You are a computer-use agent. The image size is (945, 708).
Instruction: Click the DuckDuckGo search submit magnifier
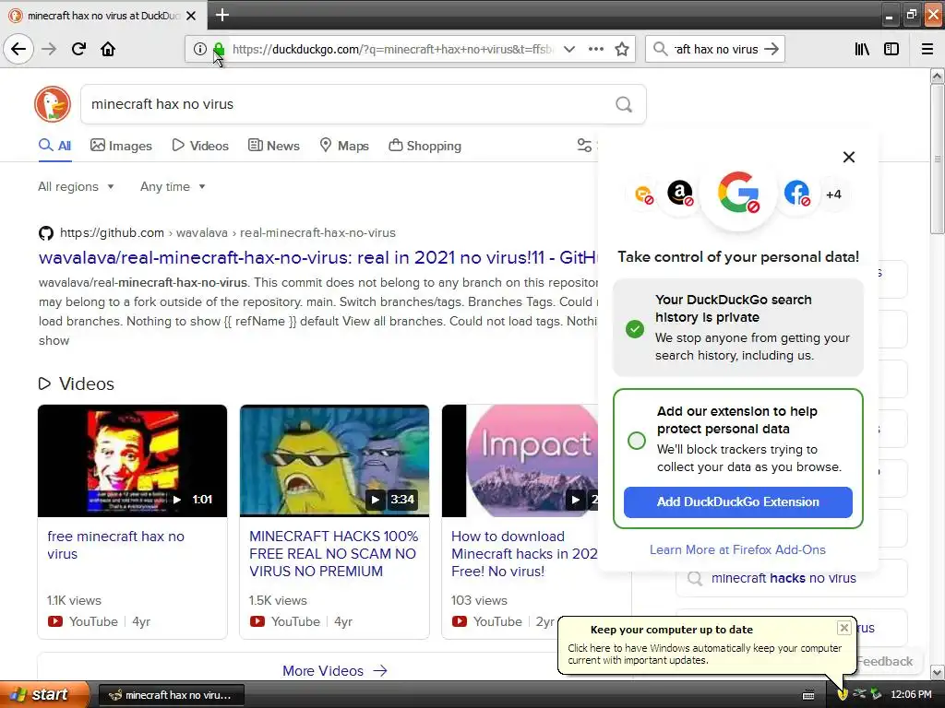click(x=624, y=104)
